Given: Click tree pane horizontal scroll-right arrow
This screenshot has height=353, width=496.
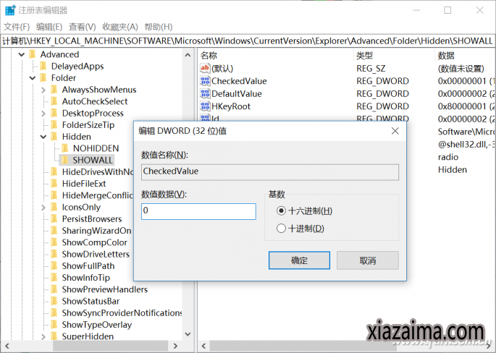Looking at the screenshot, I should click(175, 346).
